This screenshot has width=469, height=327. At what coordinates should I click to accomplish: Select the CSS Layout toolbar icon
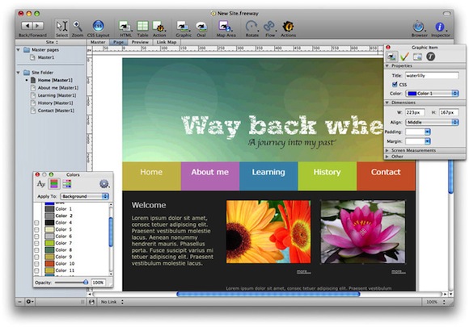point(98,27)
